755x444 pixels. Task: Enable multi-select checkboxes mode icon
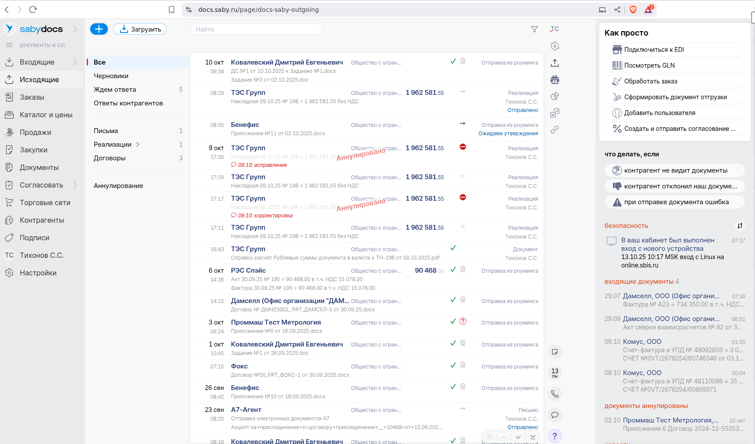555,113
